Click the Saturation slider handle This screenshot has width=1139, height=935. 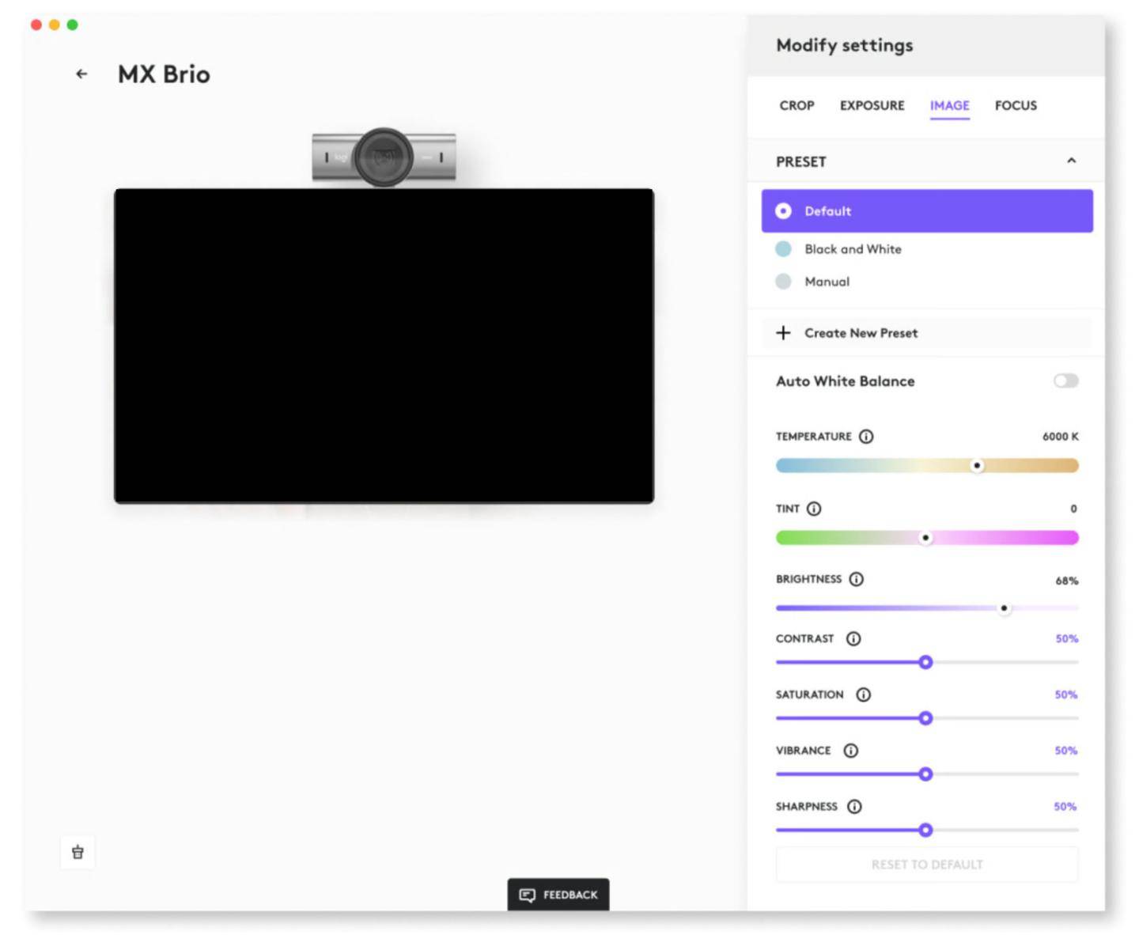click(x=925, y=718)
